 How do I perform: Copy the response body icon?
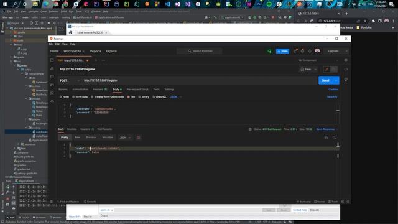click(x=326, y=138)
